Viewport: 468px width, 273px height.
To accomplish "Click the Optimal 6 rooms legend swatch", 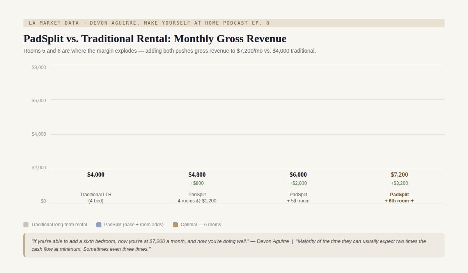I will [x=175, y=225].
